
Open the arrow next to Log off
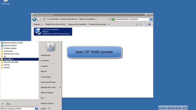[49, 108]
